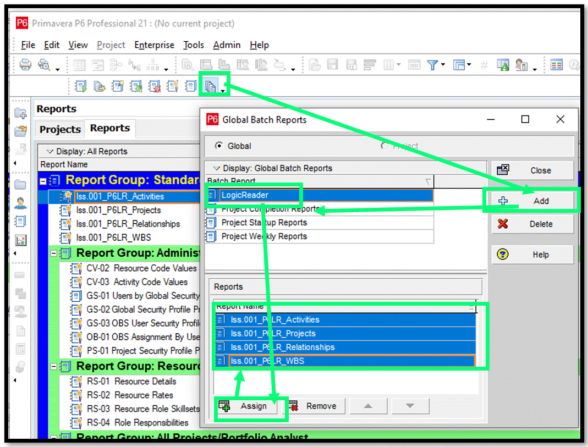Click the Print icon in the top toolbar
The height and width of the screenshot is (447, 588).
click(25, 64)
